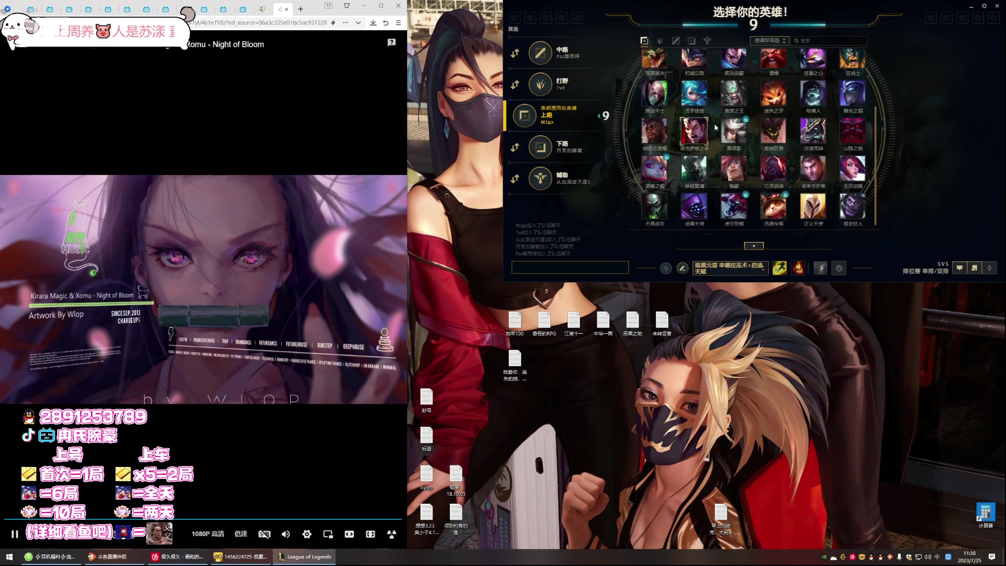Select champion 沙漠死神

pyautogui.click(x=813, y=131)
